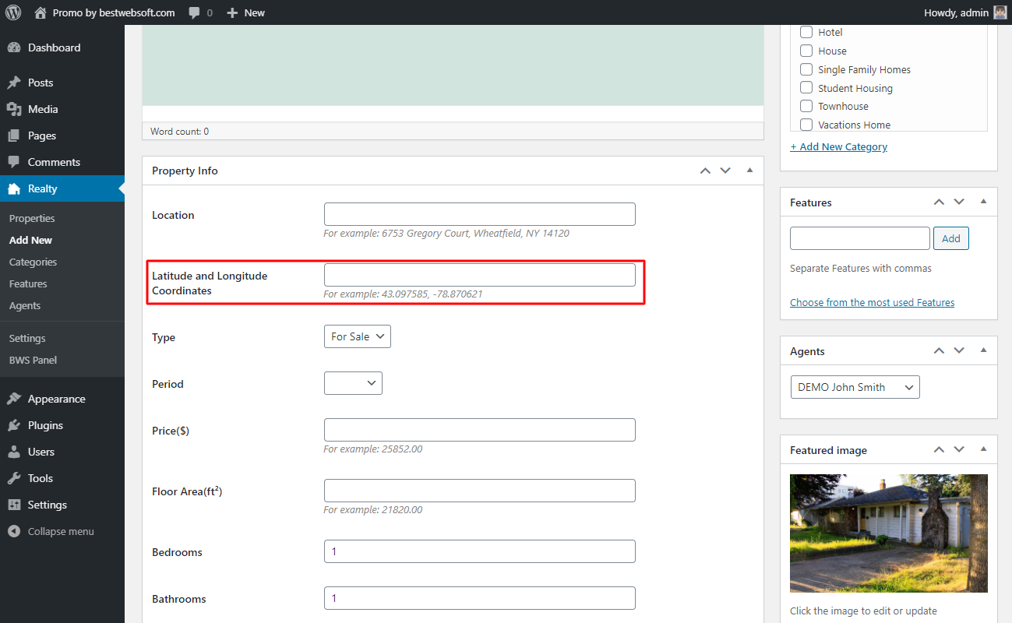Click the Bathrooms input field
The image size is (1012, 623).
point(480,598)
